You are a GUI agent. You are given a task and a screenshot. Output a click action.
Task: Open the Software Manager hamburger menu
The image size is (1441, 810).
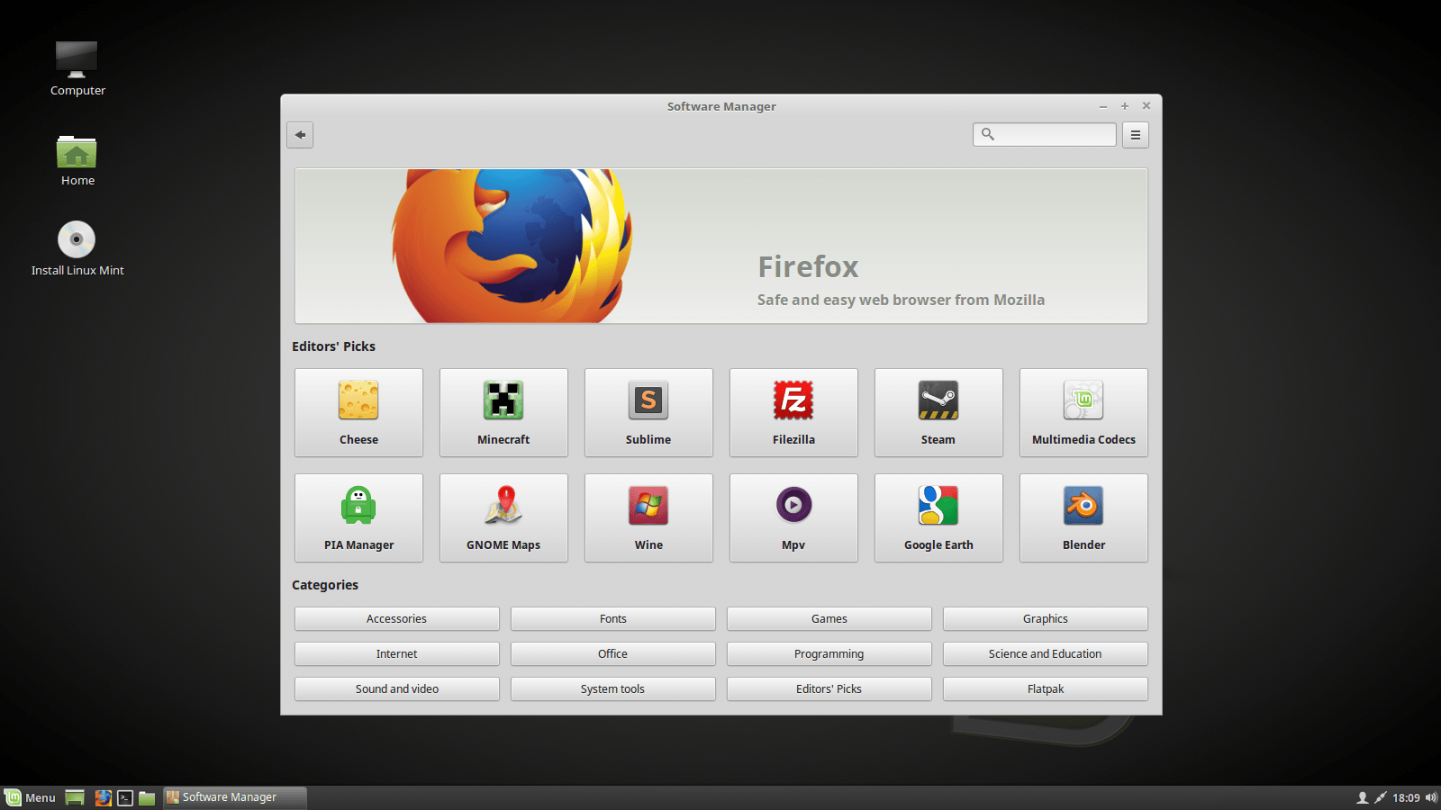tap(1136, 135)
